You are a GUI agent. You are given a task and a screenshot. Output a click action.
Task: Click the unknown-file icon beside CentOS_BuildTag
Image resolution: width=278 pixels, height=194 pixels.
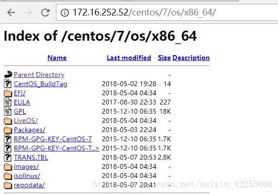[x=8, y=84]
